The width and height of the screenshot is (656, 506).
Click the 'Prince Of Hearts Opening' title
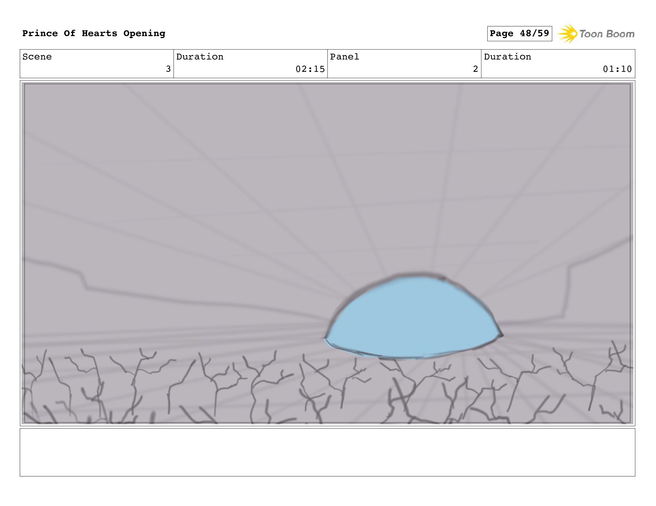point(94,33)
